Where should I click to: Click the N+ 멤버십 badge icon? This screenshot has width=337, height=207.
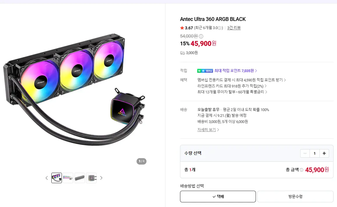[x=205, y=71]
